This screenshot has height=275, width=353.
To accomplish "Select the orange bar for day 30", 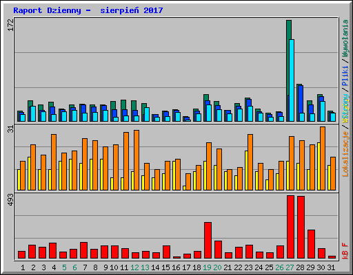I will pos(323,158).
